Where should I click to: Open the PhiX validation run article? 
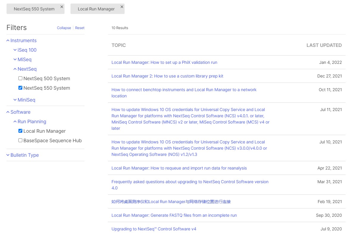pos(164,62)
